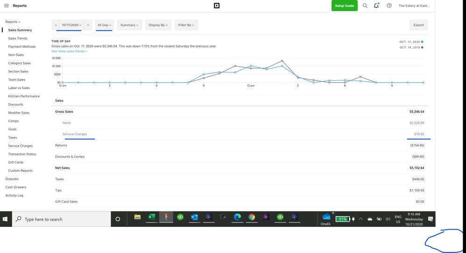This screenshot has width=466, height=253.
Task: Go to next date with right arrow
Action: click(x=88, y=25)
